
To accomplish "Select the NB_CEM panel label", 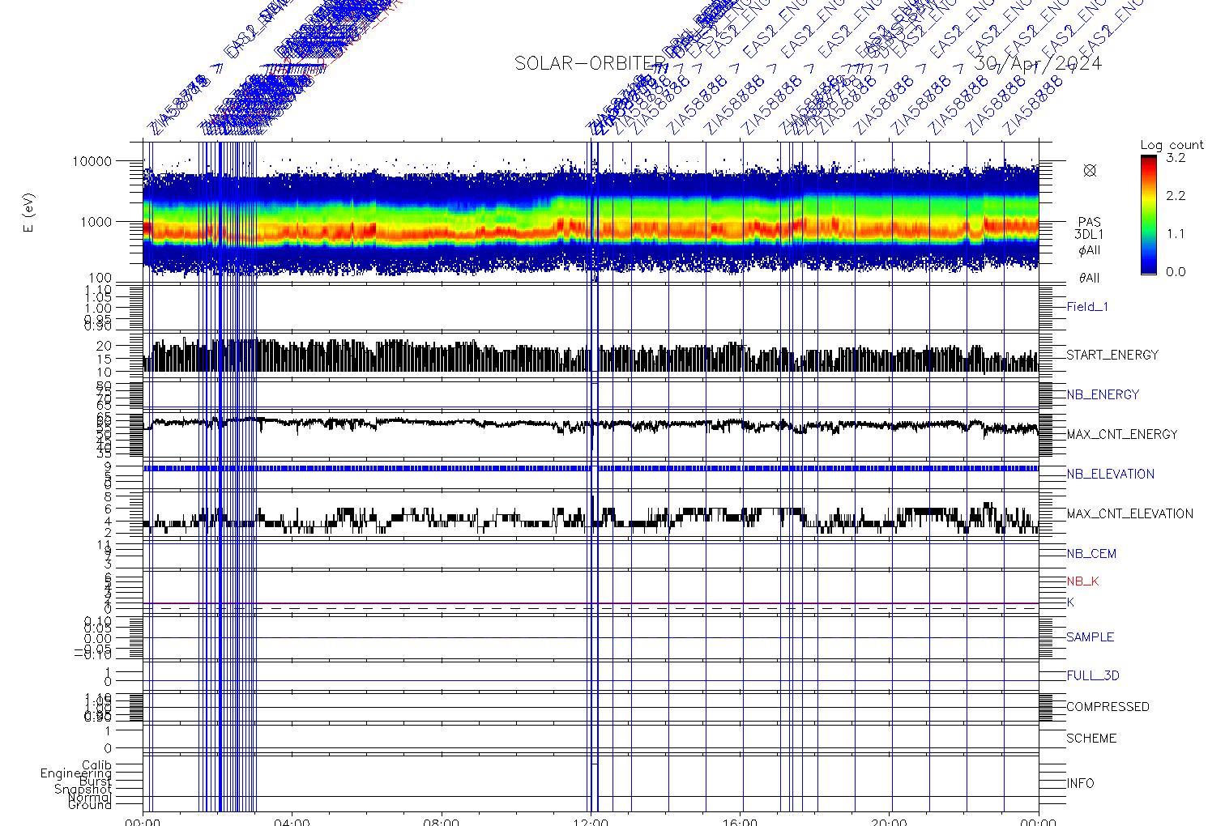I will pos(1091,554).
